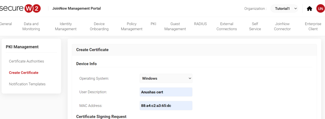
Task: Open the External Connections menu
Action: [x=227, y=27]
